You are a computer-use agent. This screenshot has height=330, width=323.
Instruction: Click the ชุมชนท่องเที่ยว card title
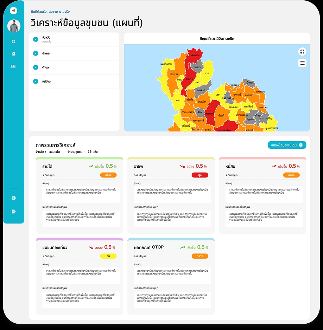55,247
